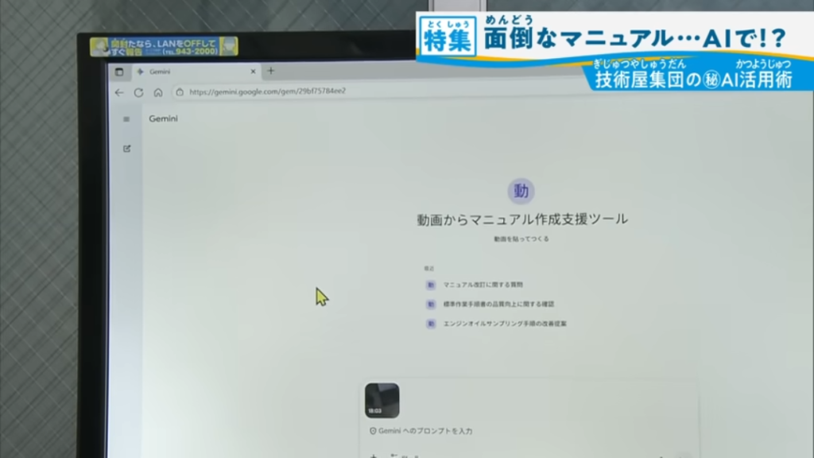Open a new browser tab

[x=271, y=71]
